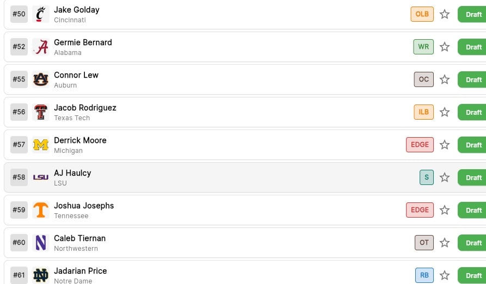Screen dimensions: 486x284
Task: Click the LSU team logo
Action: 40,177
